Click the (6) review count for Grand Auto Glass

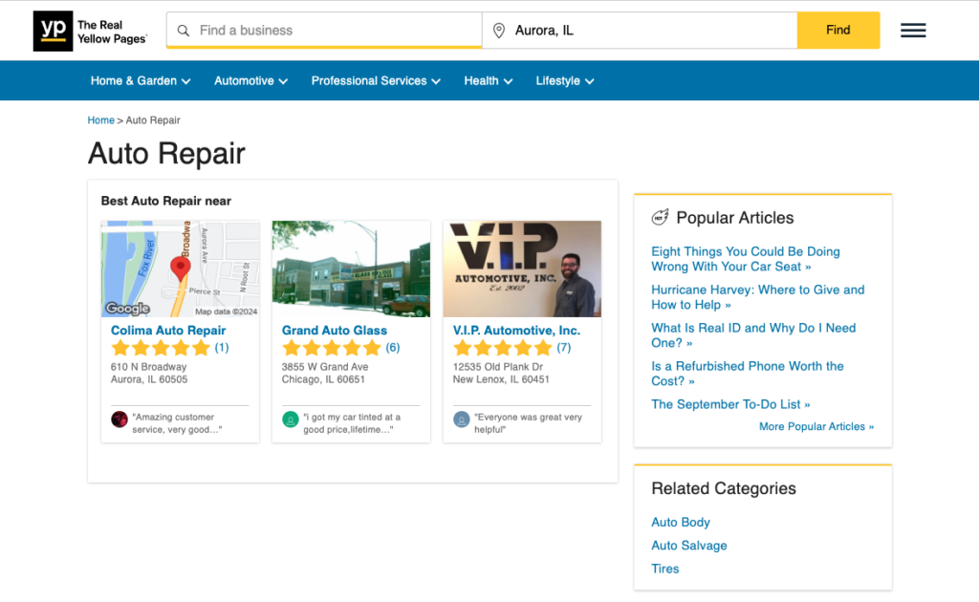click(393, 348)
